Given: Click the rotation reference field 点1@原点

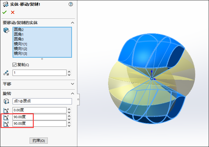Looking at the screenshot, I should (42, 101).
